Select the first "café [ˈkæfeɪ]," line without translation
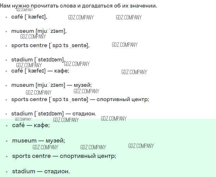216x177 pixels. [x=29, y=17]
